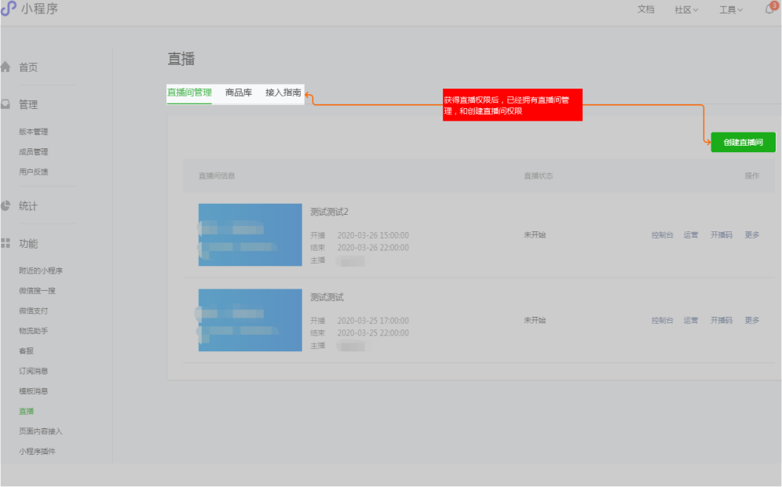Image resolution: width=782 pixels, height=487 pixels.
Task: Open notifications via the bell icon
Action: pyautogui.click(x=768, y=11)
